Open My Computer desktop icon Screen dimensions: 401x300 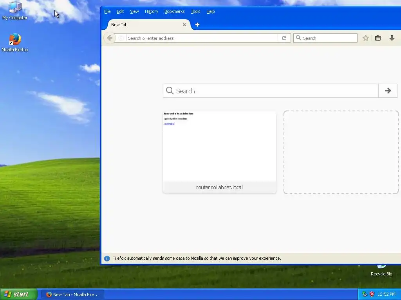(15, 10)
